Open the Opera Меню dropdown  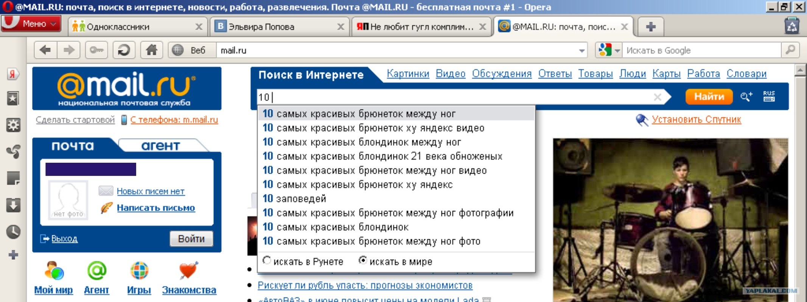[31, 24]
